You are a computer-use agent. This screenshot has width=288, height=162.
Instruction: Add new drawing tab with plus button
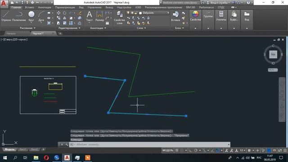tap(60, 33)
